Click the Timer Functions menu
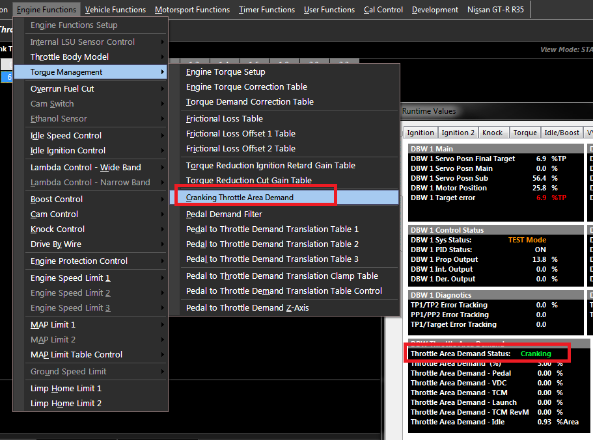Screen dimensions: 593x440 pyautogui.click(x=267, y=10)
